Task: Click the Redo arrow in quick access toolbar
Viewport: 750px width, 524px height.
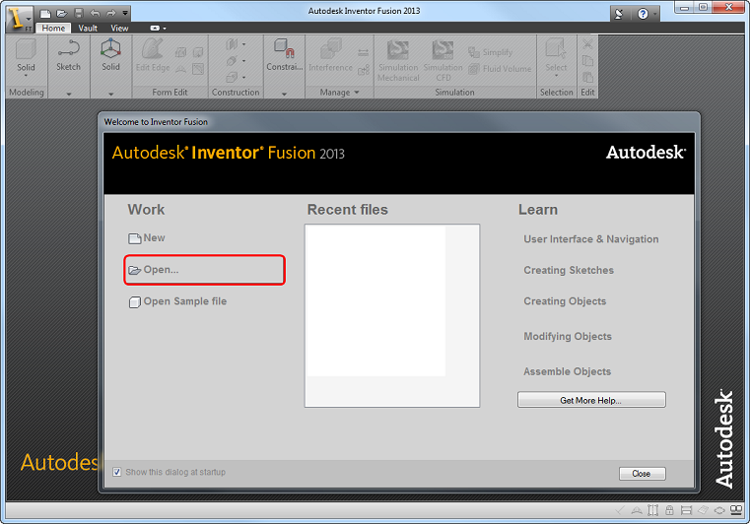Action: 111,14
